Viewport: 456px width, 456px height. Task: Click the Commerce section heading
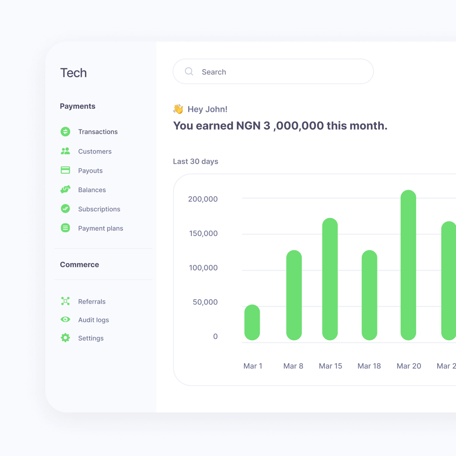tap(79, 265)
